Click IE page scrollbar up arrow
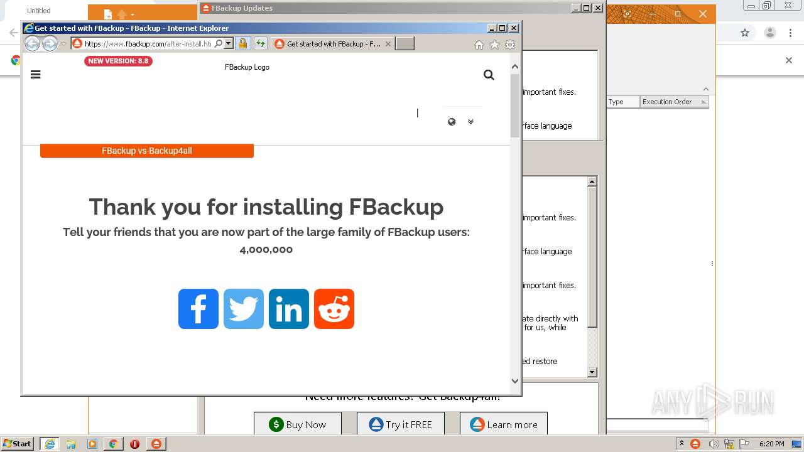The width and height of the screenshot is (804, 452). tap(515, 67)
